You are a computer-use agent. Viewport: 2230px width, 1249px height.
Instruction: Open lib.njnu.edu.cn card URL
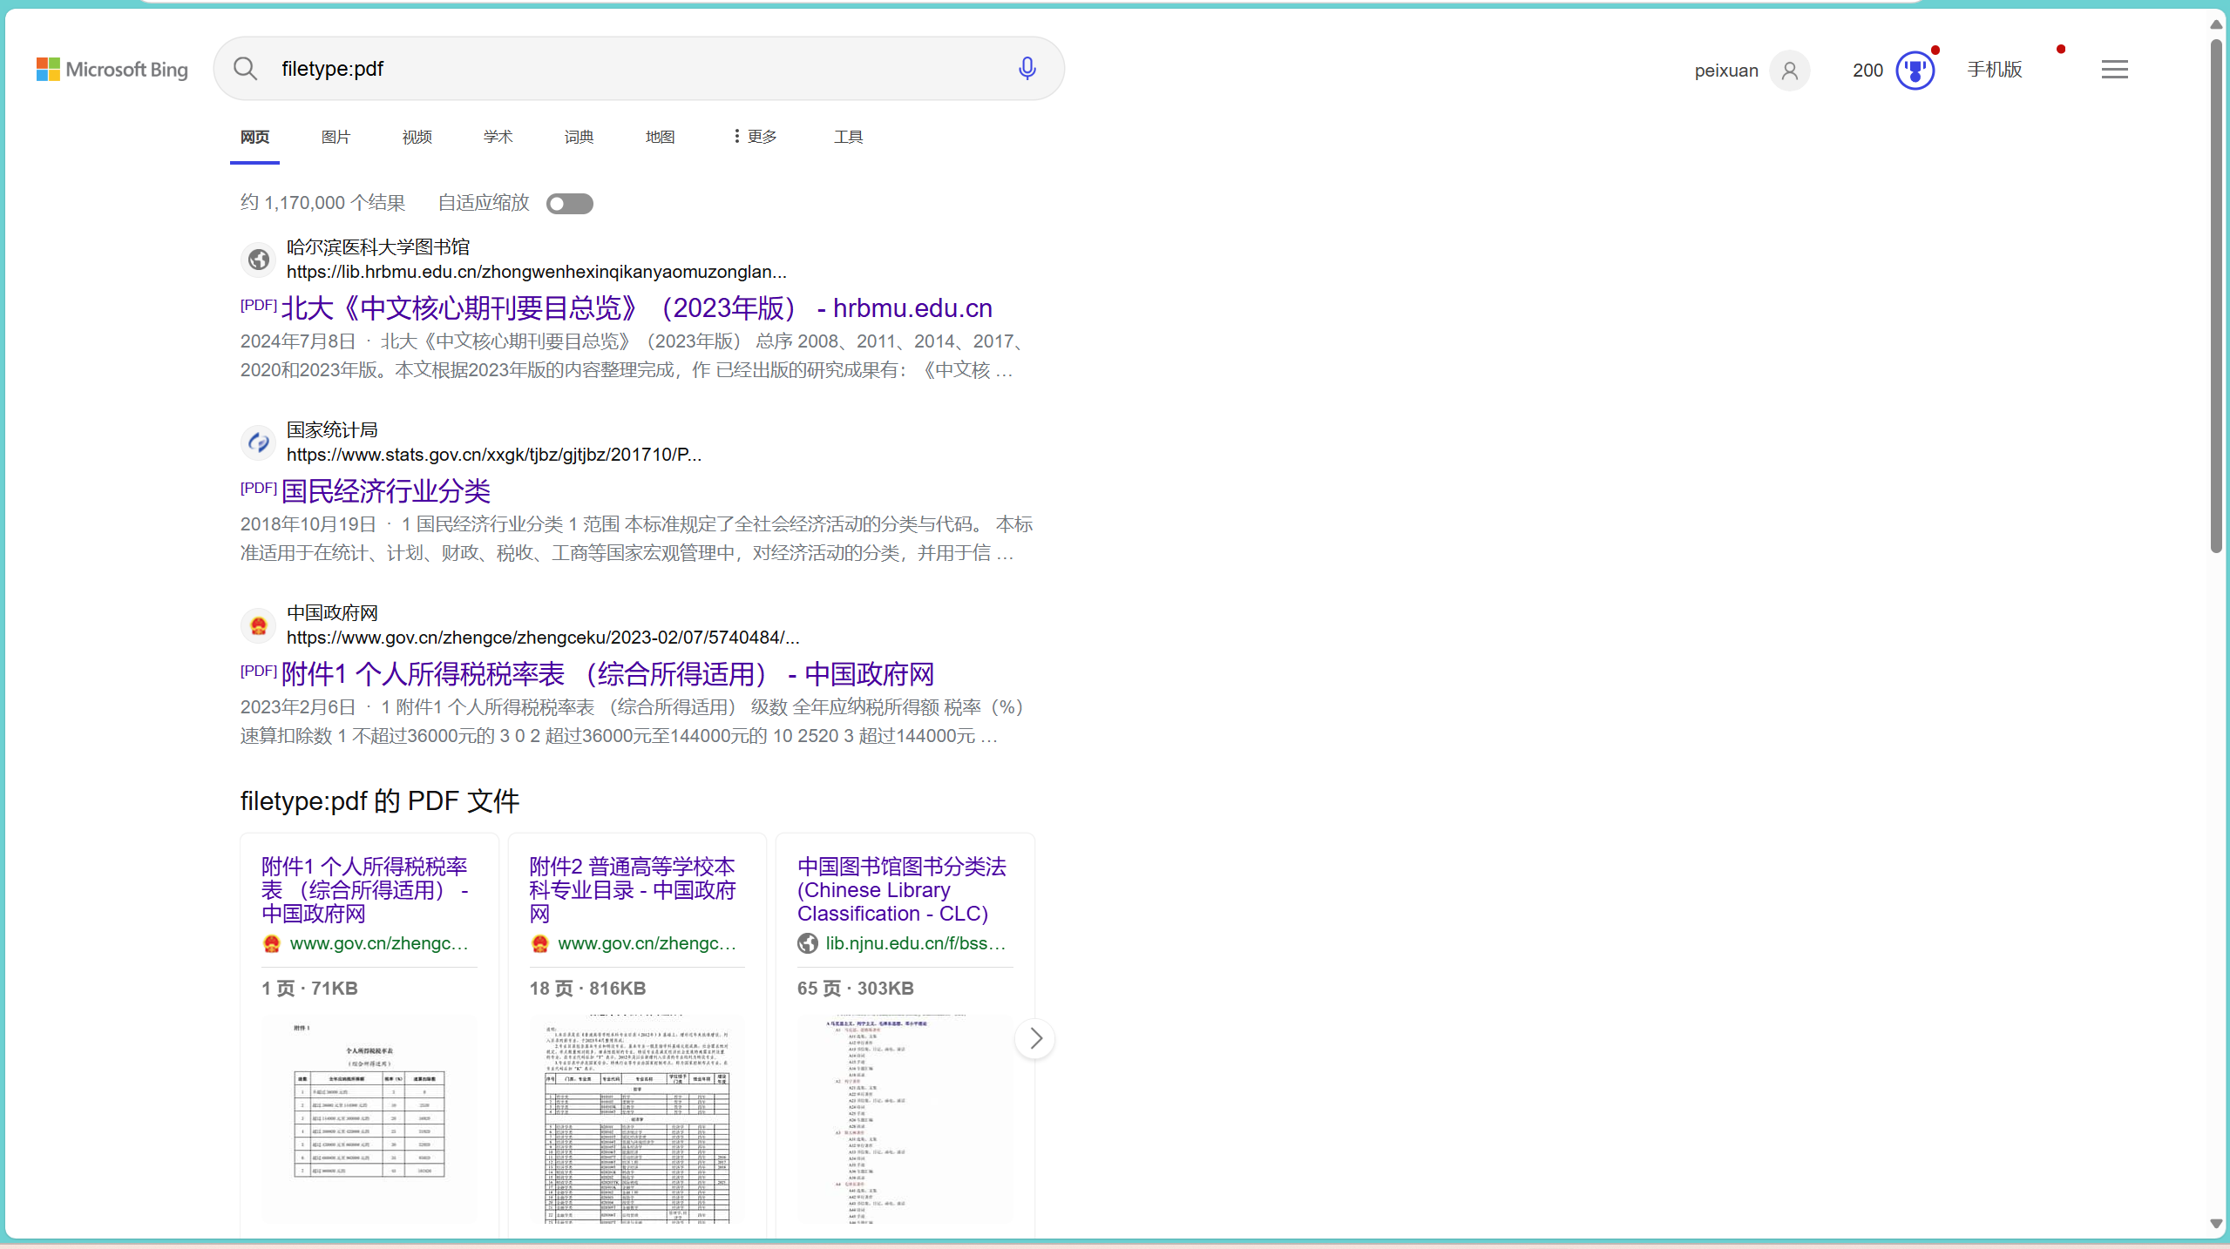pyautogui.click(x=916, y=943)
